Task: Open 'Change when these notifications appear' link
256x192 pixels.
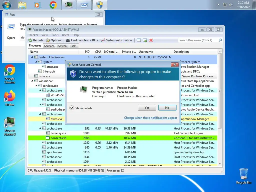Action: point(150,118)
